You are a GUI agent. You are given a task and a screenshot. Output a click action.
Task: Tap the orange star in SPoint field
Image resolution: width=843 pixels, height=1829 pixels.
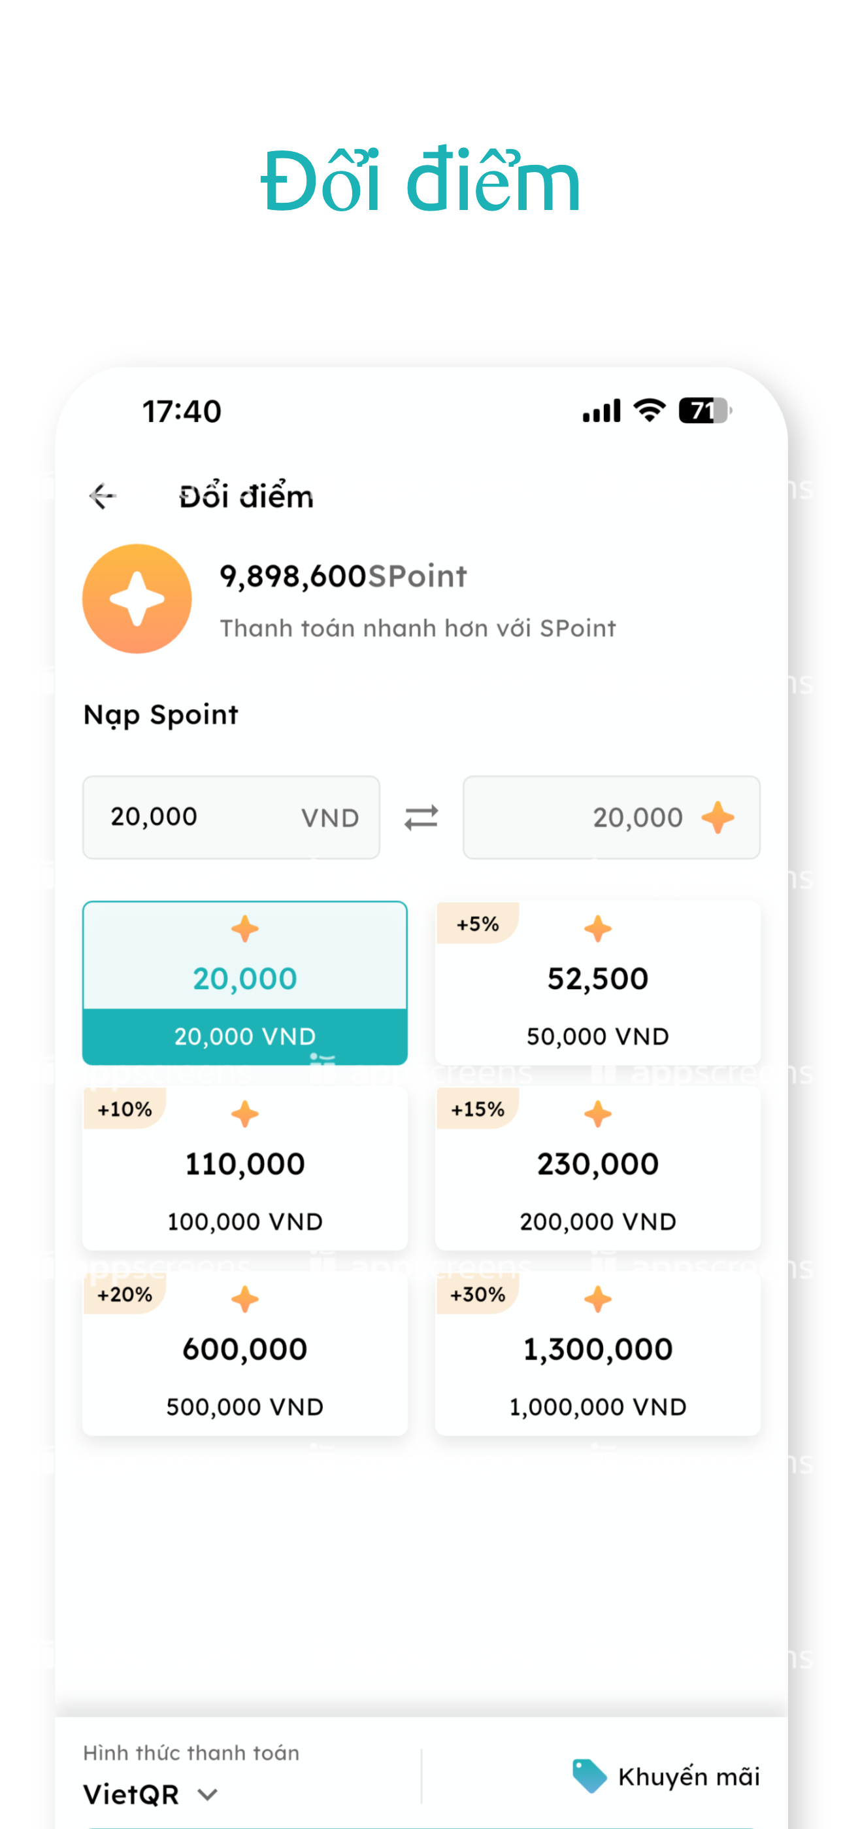click(x=718, y=817)
